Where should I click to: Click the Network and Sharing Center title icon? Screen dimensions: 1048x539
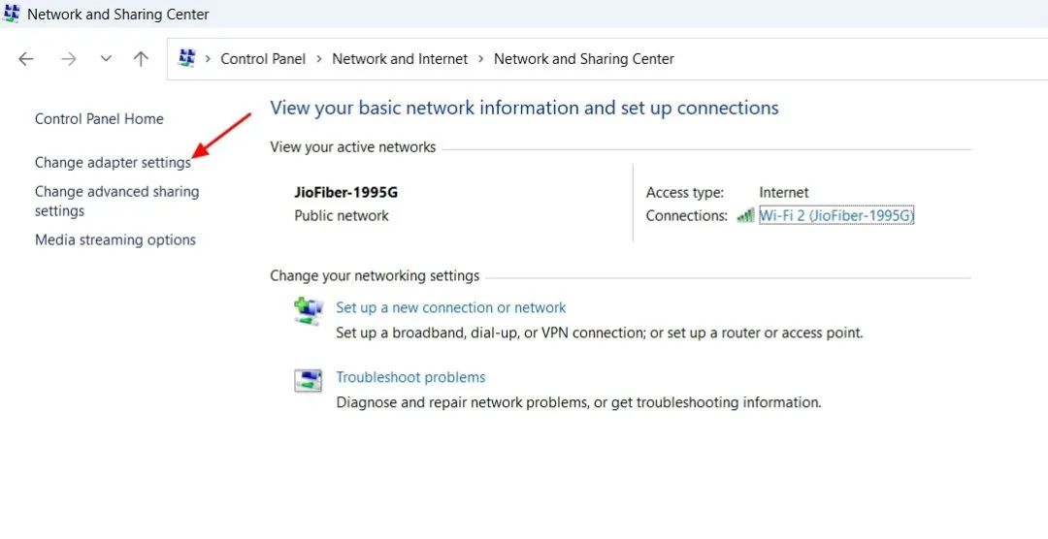pos(12,15)
